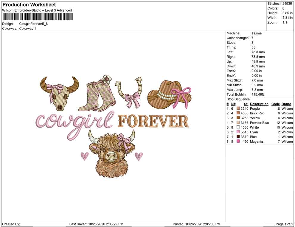Click the 'Purple' description text
The image size is (295, 227).
pyautogui.click(x=255, y=108)
